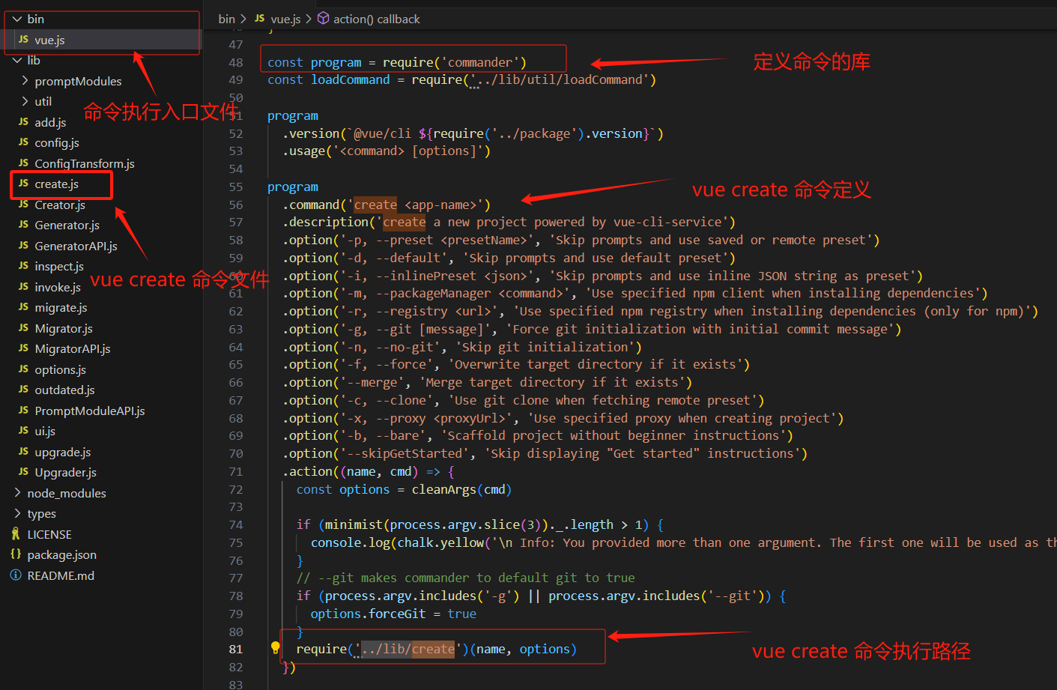Click line number 81 in the gutter
This screenshot has height=690, width=1057.
[x=236, y=649]
